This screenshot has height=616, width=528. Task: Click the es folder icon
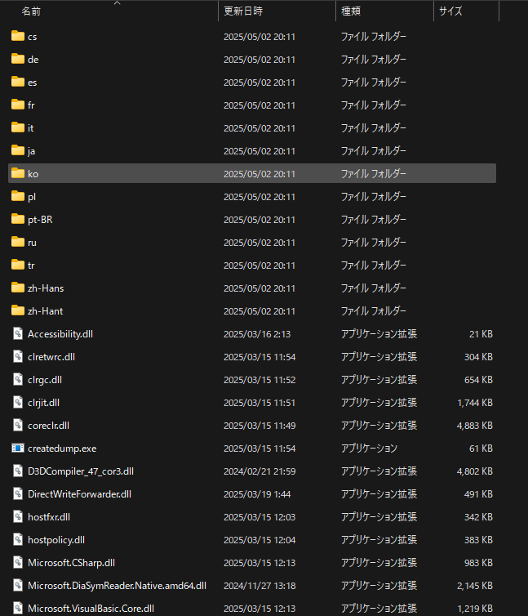point(18,82)
